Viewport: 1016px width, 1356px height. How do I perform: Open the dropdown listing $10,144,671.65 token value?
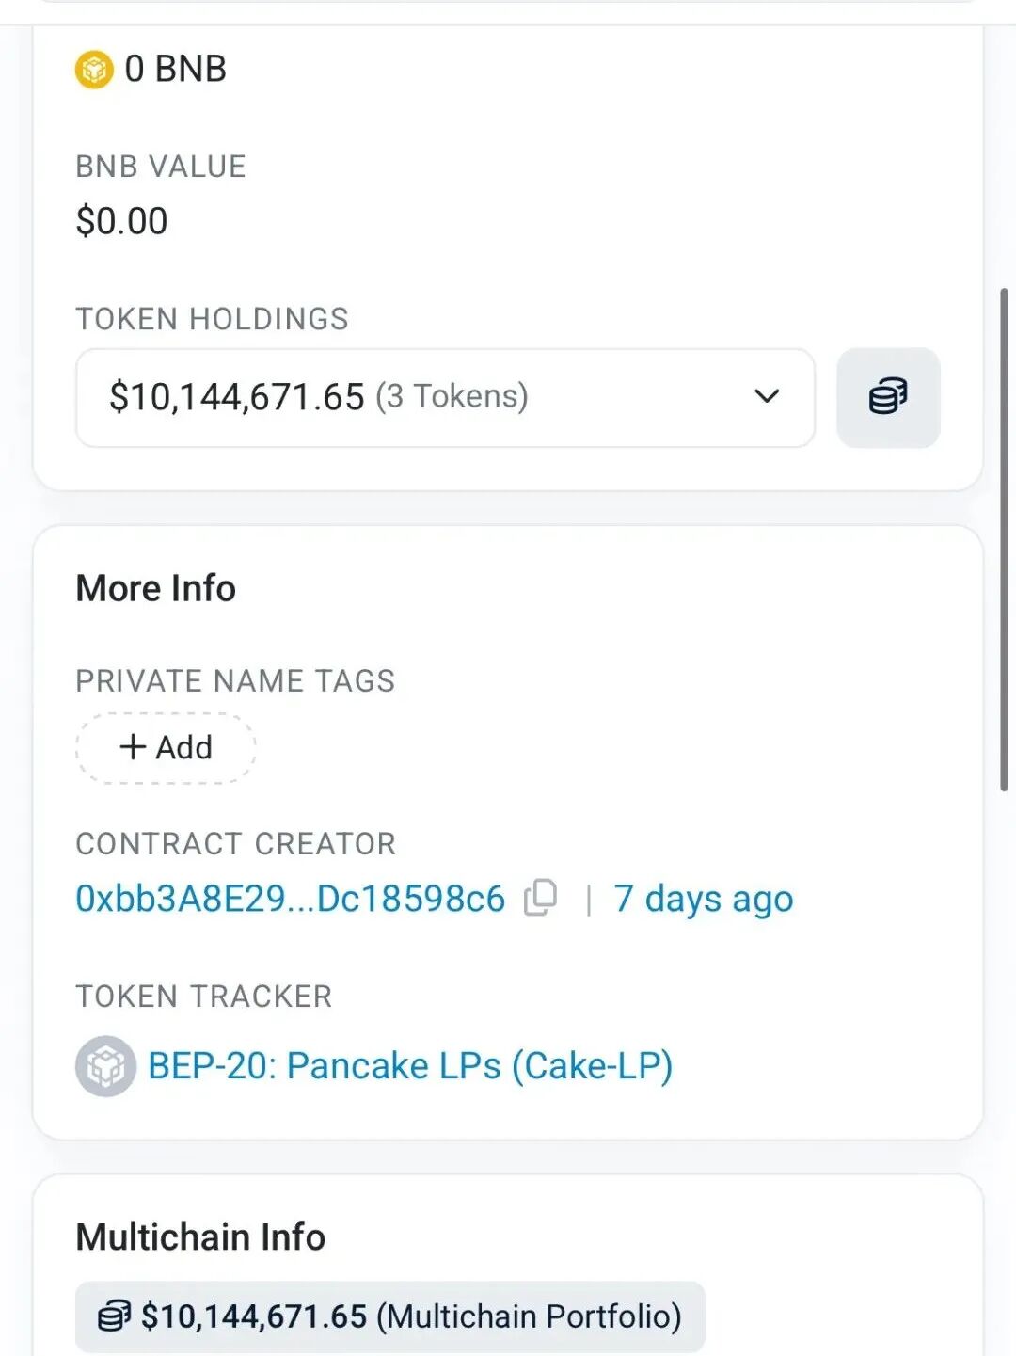tap(445, 397)
